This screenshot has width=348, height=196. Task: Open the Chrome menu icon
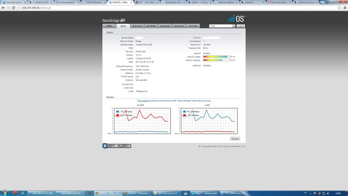point(345,7)
